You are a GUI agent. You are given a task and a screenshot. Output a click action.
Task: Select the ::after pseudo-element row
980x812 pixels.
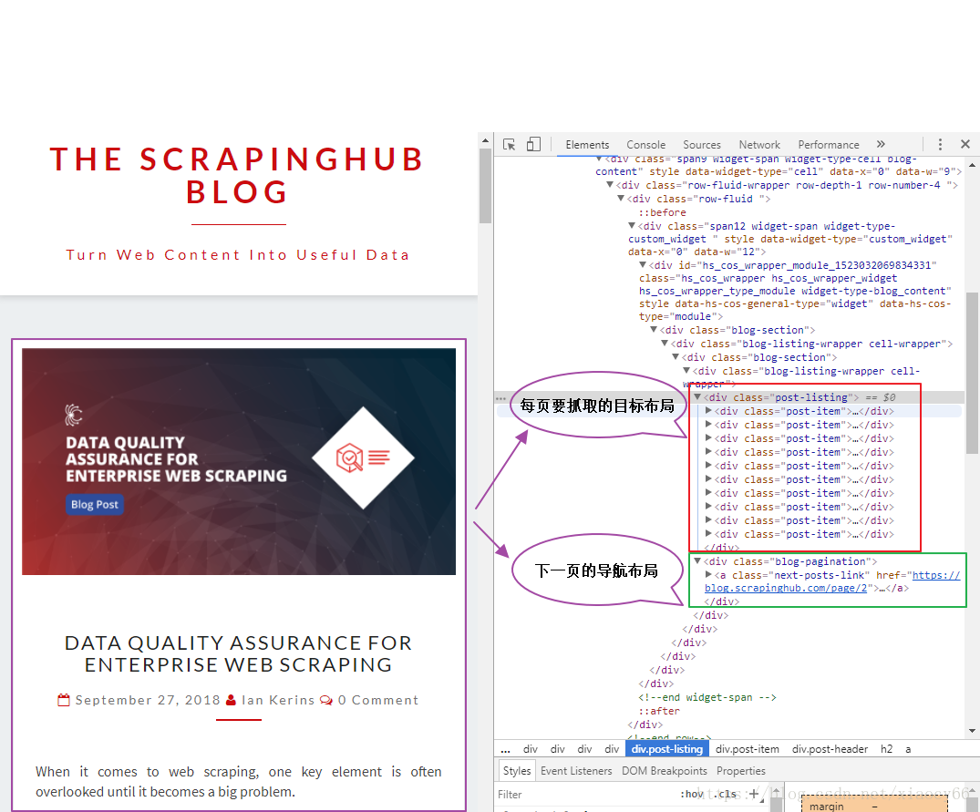click(659, 711)
